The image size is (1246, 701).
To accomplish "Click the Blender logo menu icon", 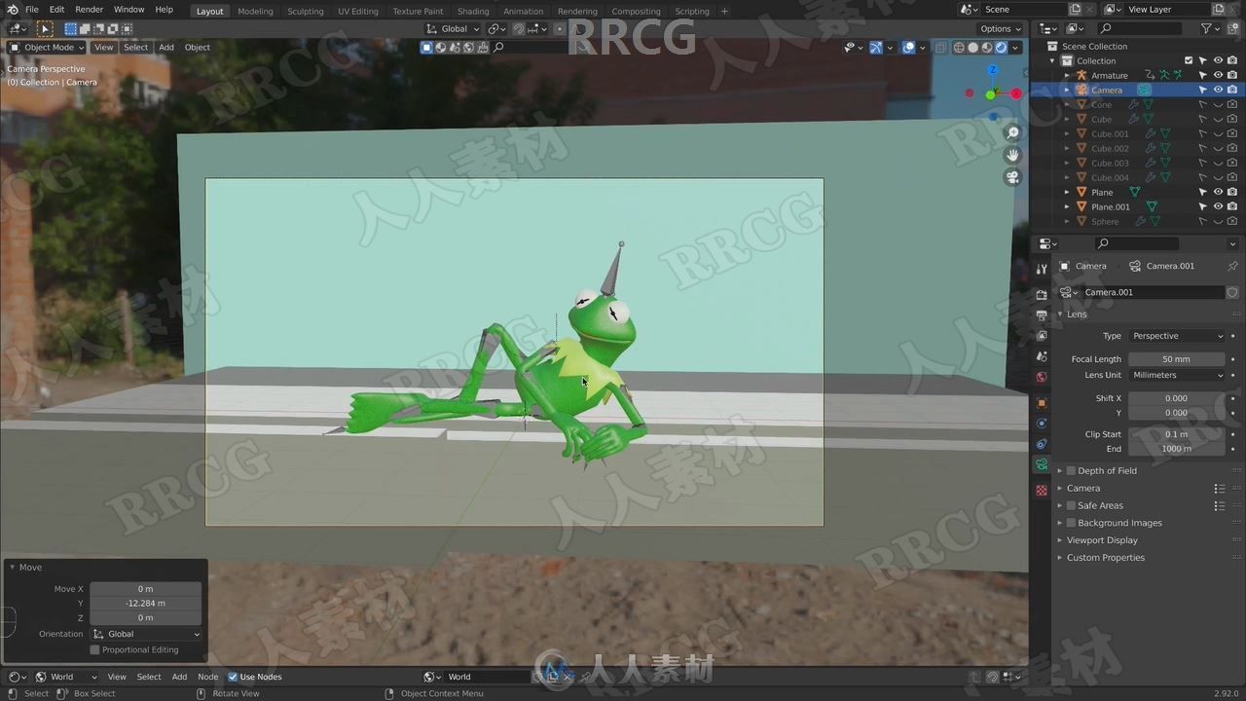I will click(x=12, y=10).
